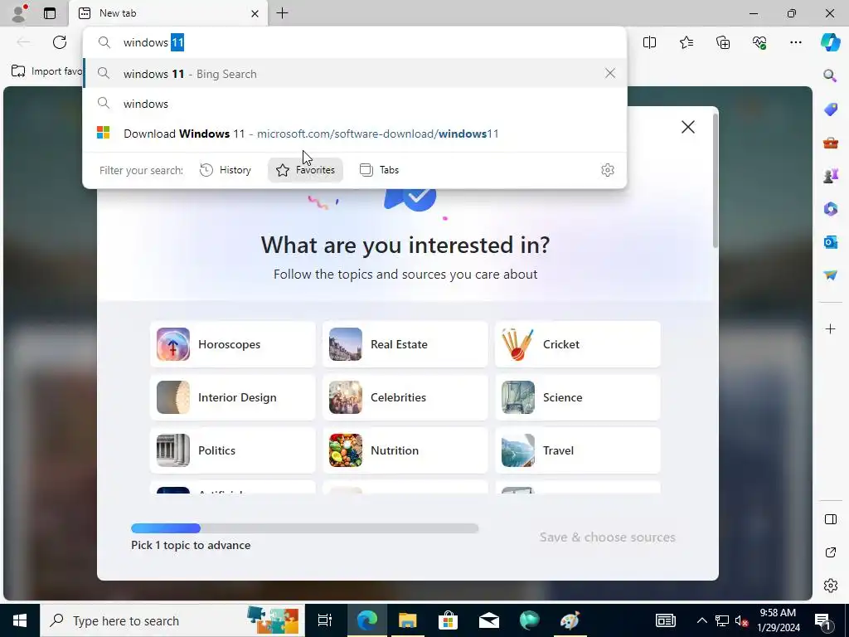Open Outlook in the sidebar

click(x=830, y=241)
